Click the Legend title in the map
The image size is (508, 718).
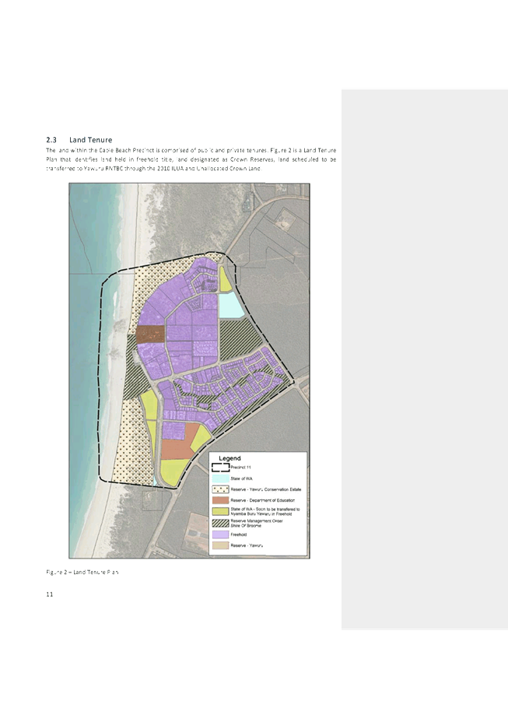(x=230, y=457)
